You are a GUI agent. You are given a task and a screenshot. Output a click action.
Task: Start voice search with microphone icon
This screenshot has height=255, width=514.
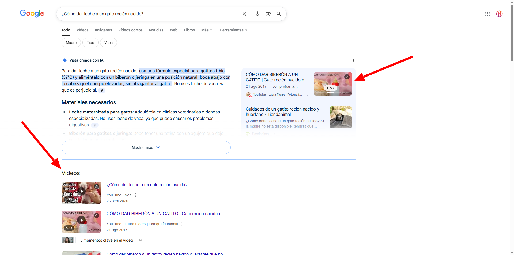[257, 14]
